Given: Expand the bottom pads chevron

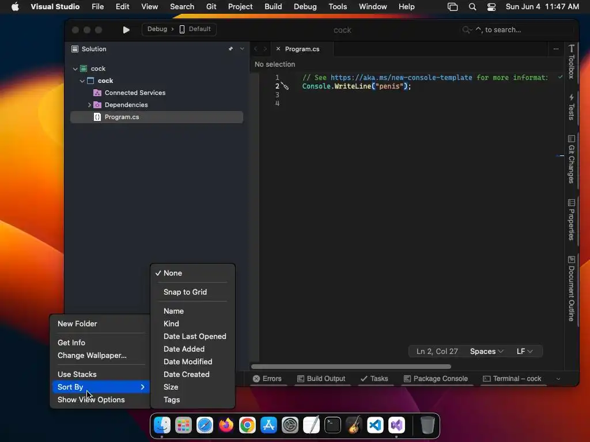Looking at the screenshot, I should click(558, 379).
